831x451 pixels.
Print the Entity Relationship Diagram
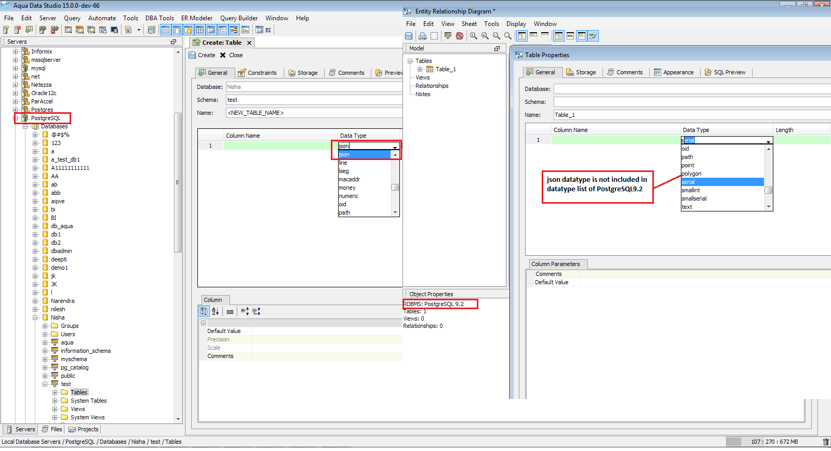pos(422,36)
